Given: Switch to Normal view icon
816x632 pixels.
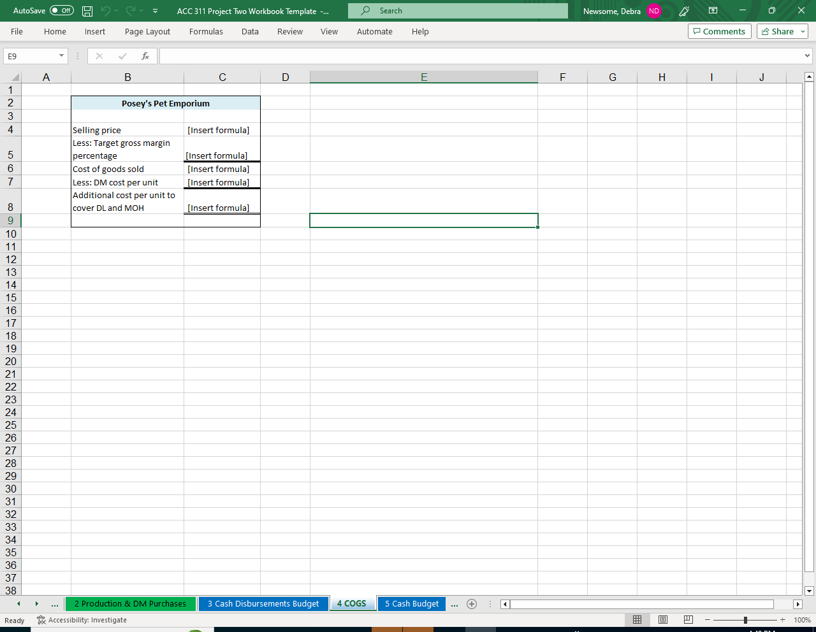Looking at the screenshot, I should pyautogui.click(x=637, y=620).
